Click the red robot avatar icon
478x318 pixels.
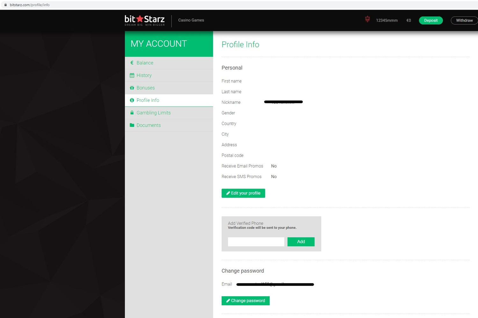(x=367, y=19)
